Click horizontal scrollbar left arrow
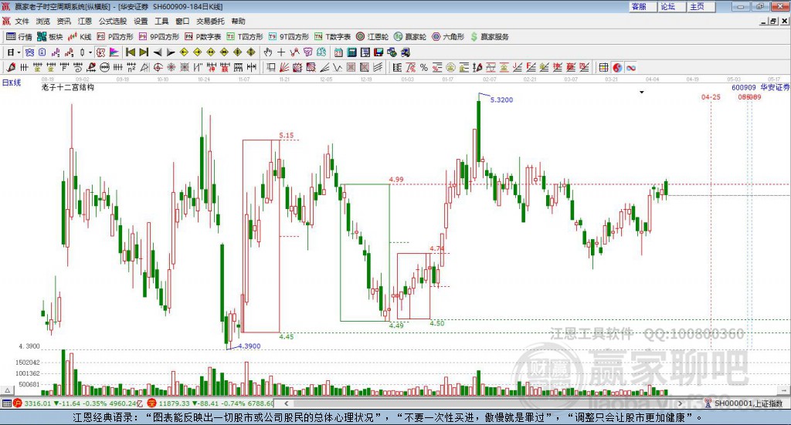Screen dimensions: 791x425 (x=286, y=403)
